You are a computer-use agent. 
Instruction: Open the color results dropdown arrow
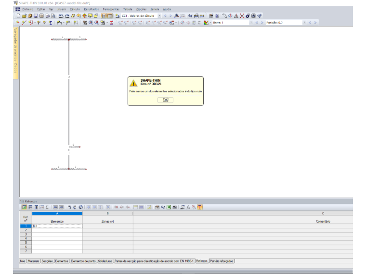[210, 23]
